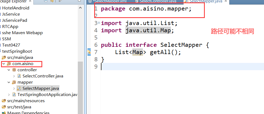
Task: Select the sshe Maven Webapp project
Action: pyautogui.click(x=22, y=33)
